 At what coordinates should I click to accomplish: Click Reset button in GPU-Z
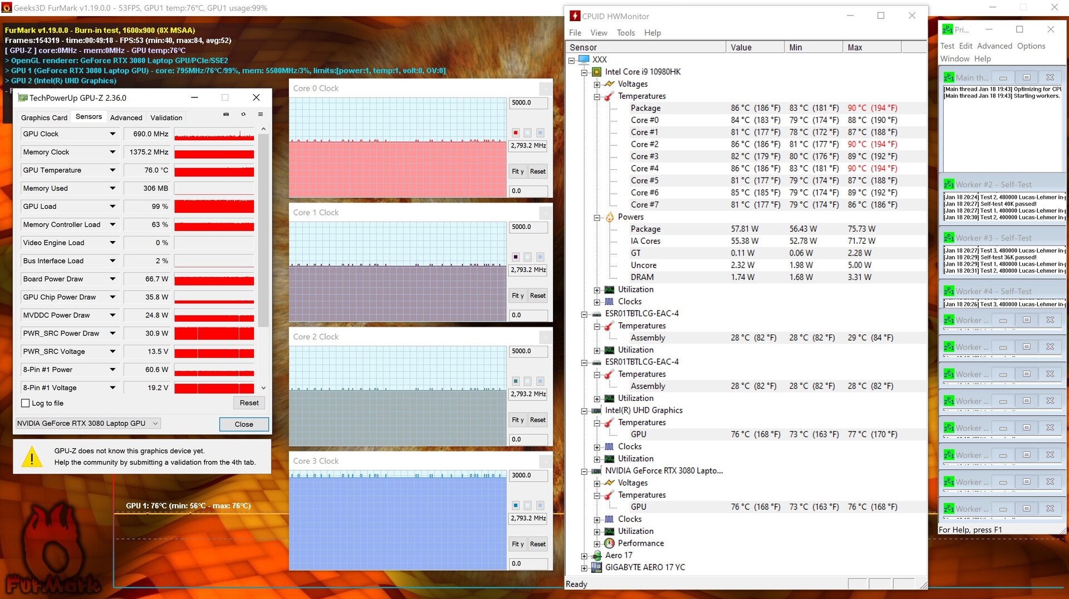(x=249, y=403)
